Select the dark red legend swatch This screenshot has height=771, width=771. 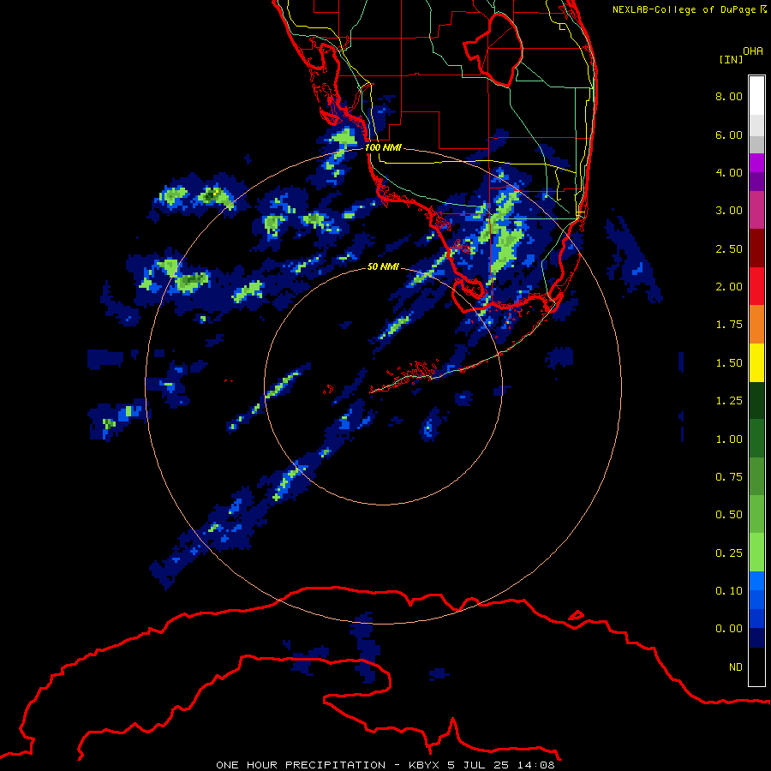point(756,248)
